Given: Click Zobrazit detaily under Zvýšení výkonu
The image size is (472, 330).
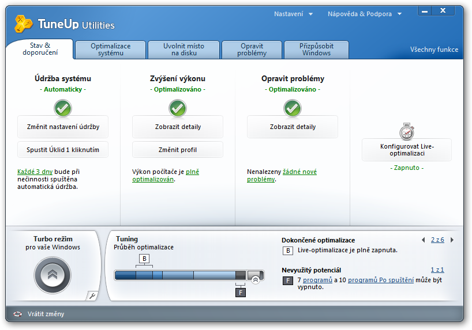Looking at the screenshot, I should [178, 127].
